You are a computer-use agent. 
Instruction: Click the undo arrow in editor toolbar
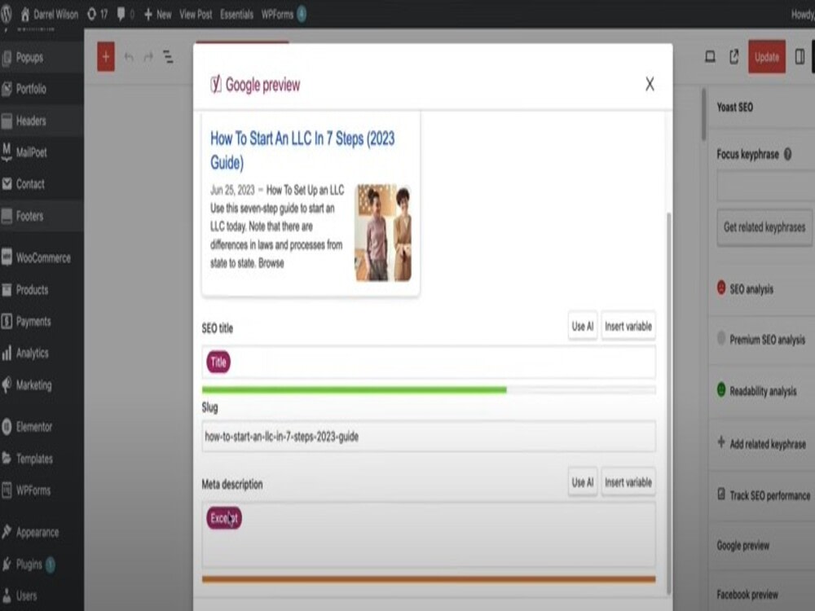pos(129,57)
